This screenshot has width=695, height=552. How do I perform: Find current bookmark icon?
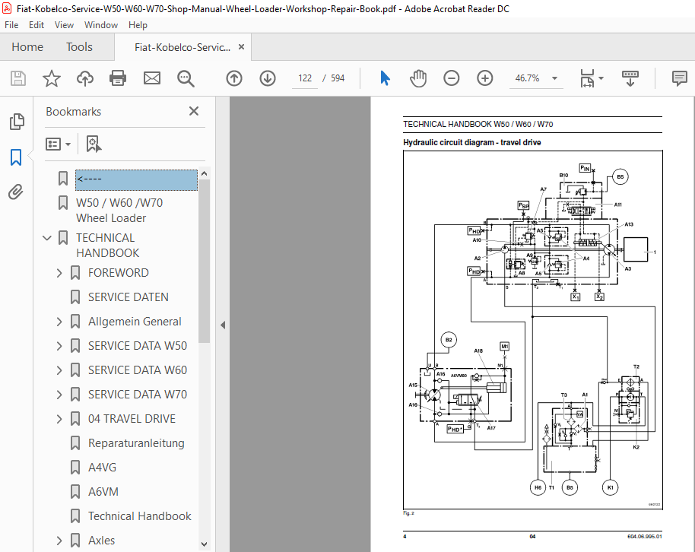click(x=94, y=144)
